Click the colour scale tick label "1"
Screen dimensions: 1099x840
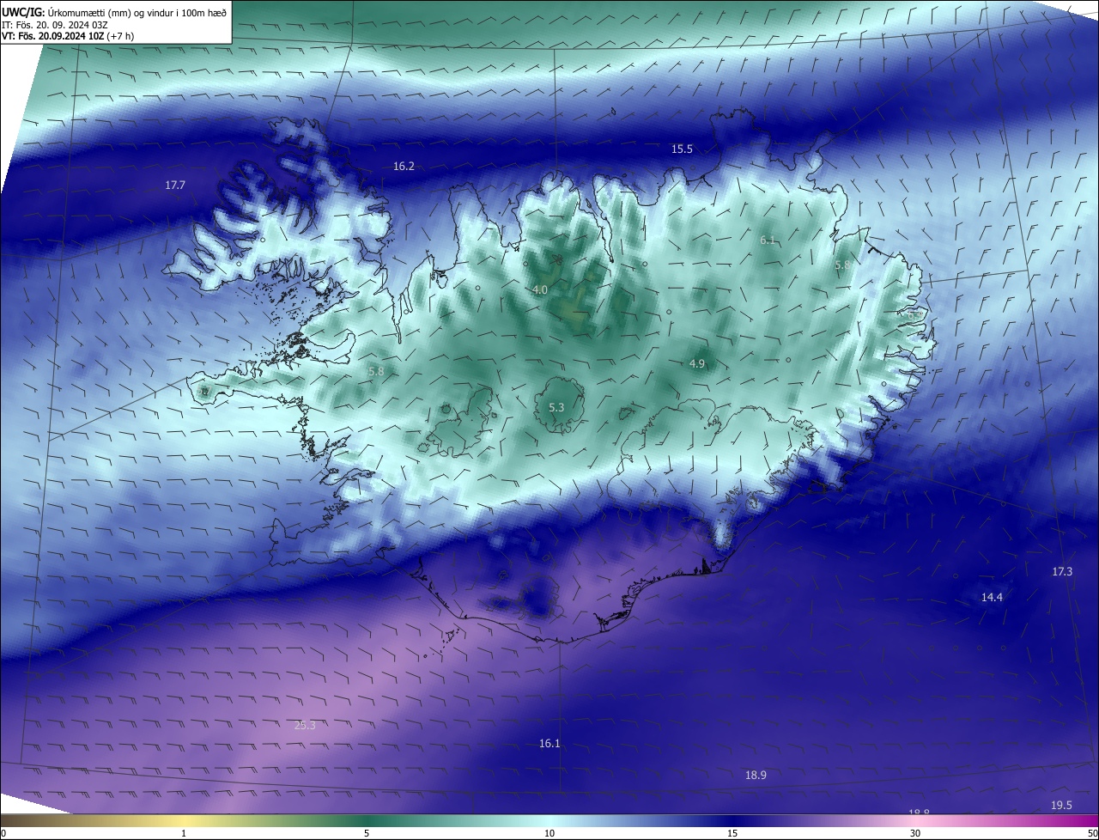pos(184,833)
